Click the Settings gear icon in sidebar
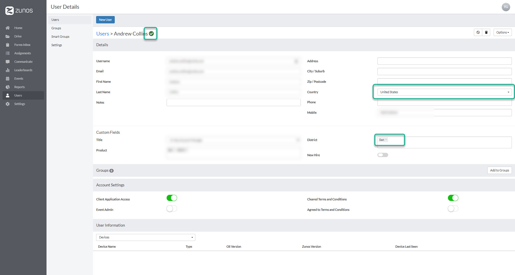This screenshot has height=275, width=515. [x=8, y=104]
